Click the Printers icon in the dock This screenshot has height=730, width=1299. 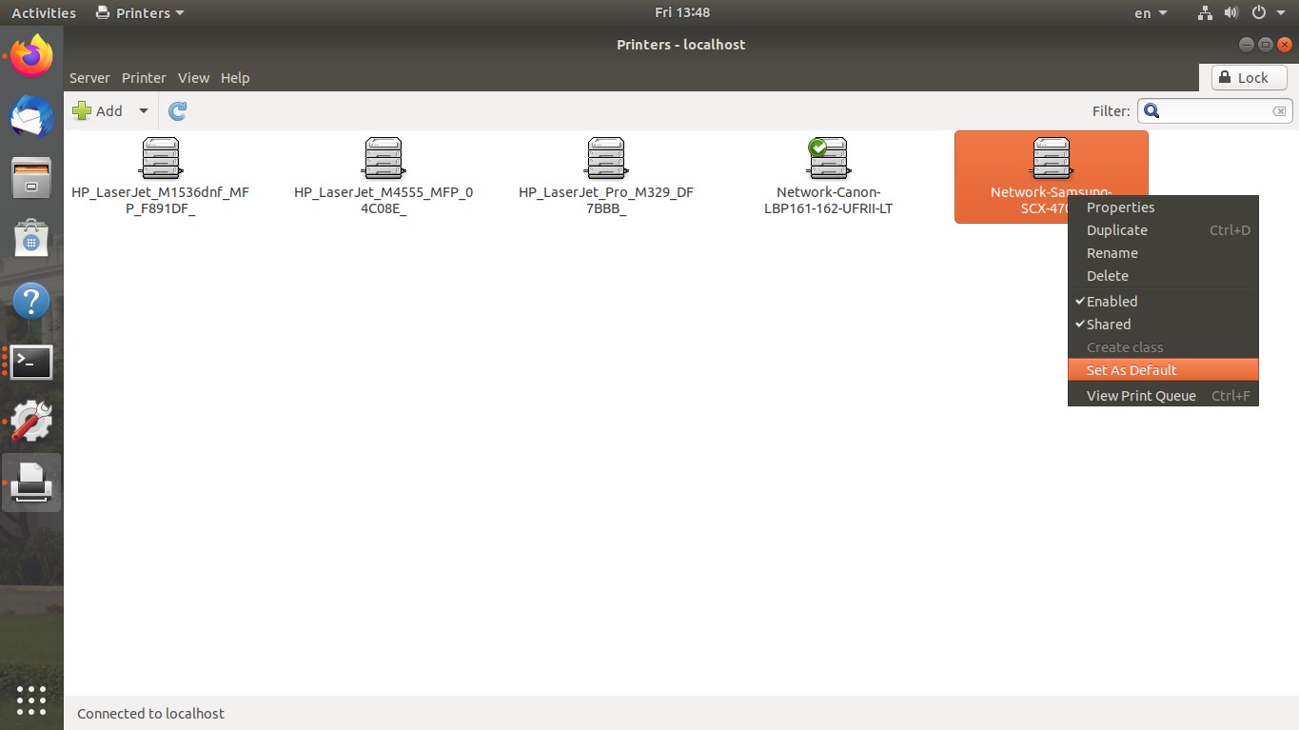(x=31, y=483)
